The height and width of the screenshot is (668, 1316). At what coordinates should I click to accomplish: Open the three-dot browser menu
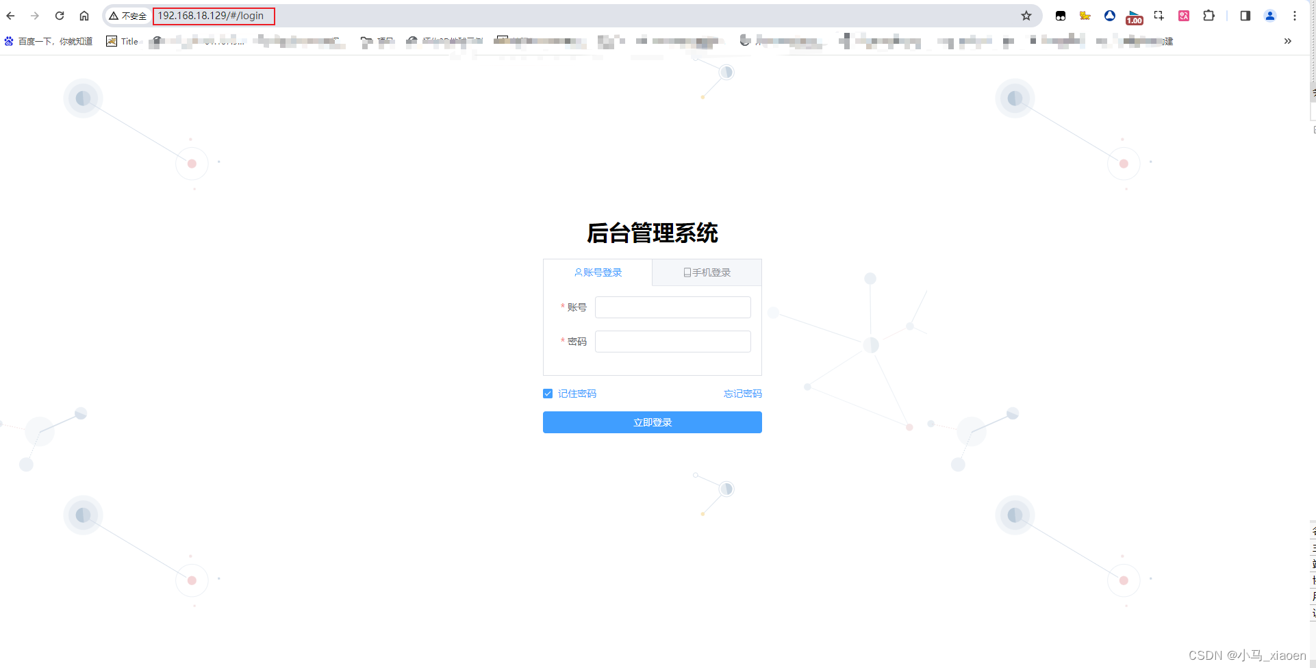pos(1295,15)
